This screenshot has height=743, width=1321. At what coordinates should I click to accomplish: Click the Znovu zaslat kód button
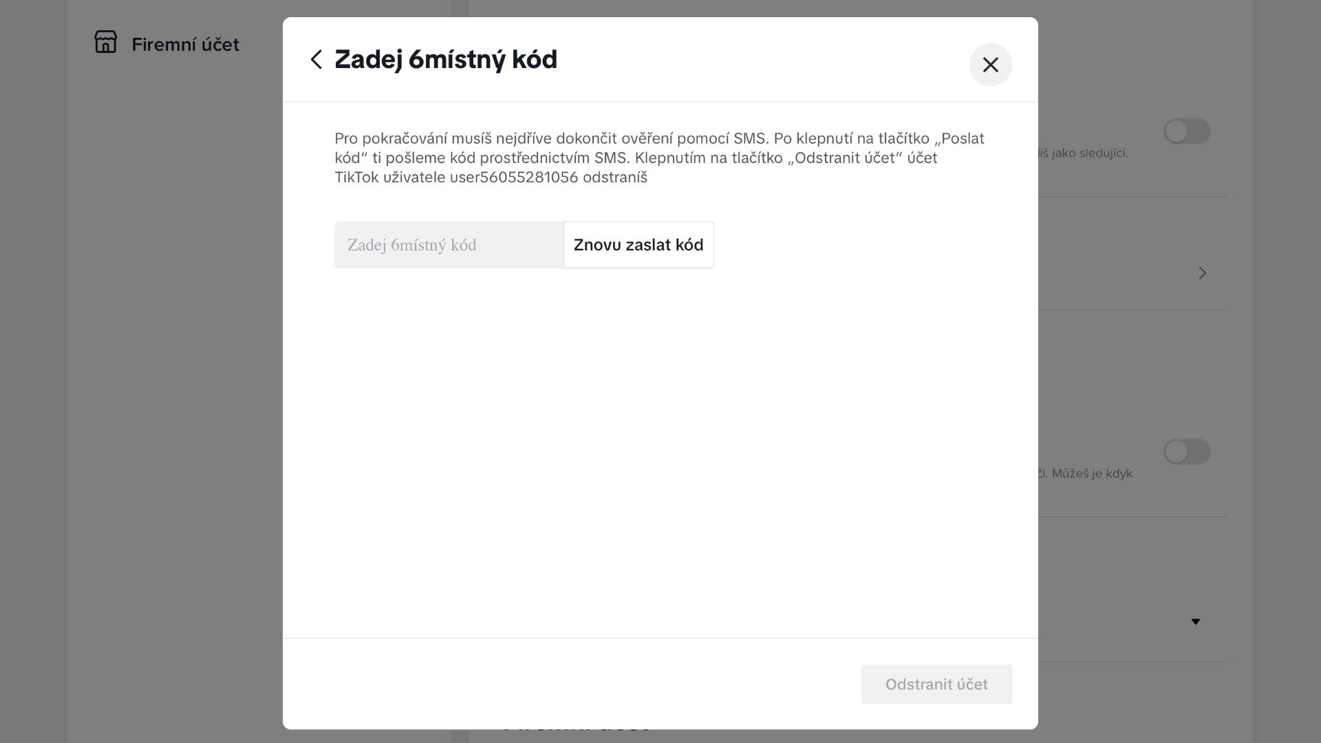(638, 245)
